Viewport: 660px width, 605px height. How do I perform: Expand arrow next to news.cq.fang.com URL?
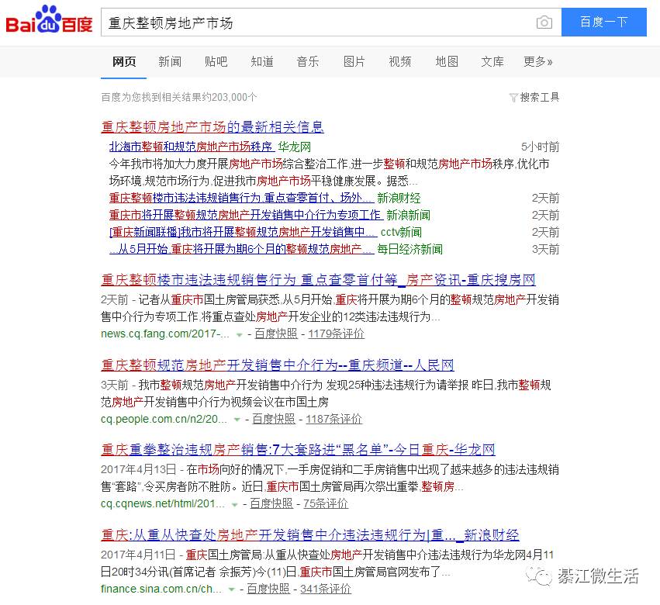(x=239, y=335)
